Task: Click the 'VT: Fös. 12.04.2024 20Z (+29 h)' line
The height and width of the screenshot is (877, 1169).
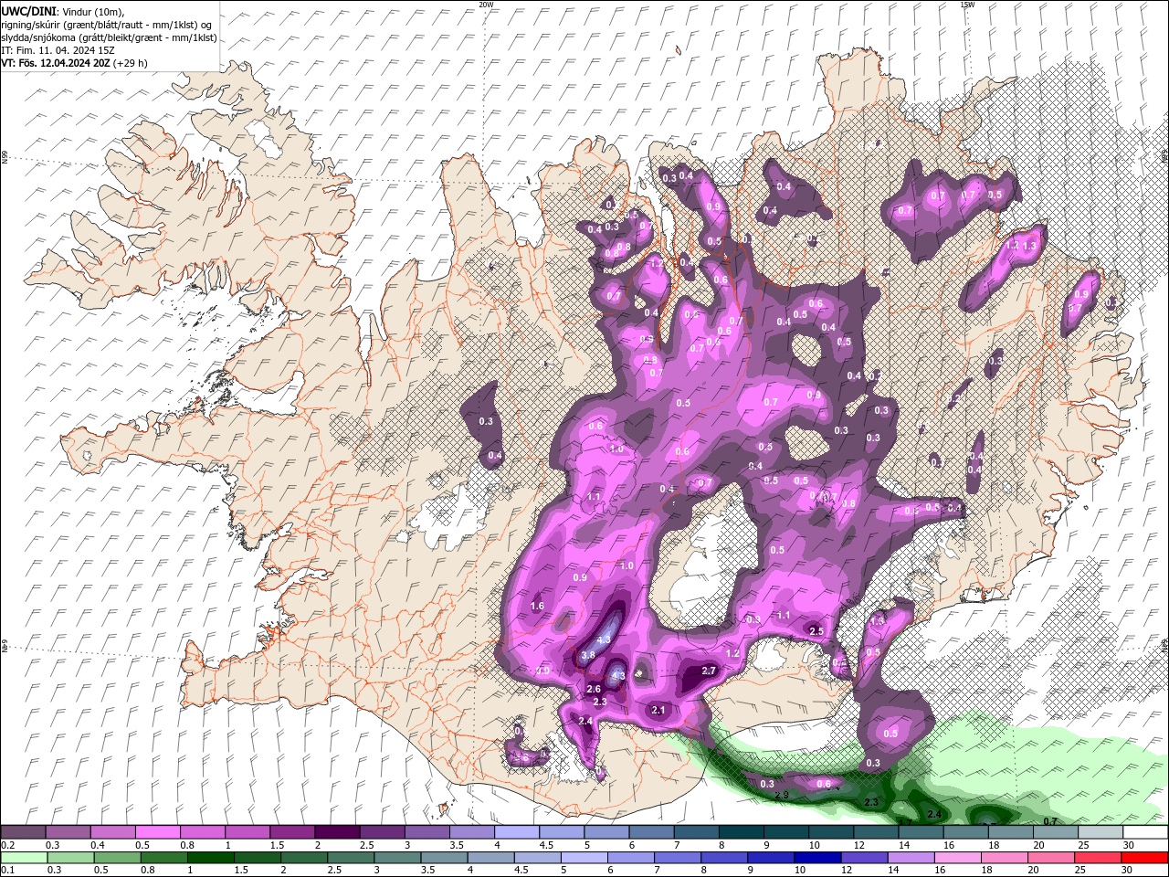Action: (x=74, y=63)
